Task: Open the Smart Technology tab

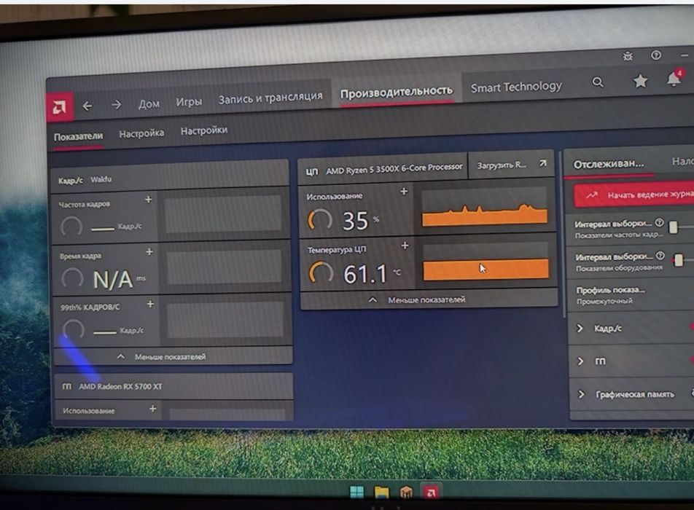Action: coord(516,87)
